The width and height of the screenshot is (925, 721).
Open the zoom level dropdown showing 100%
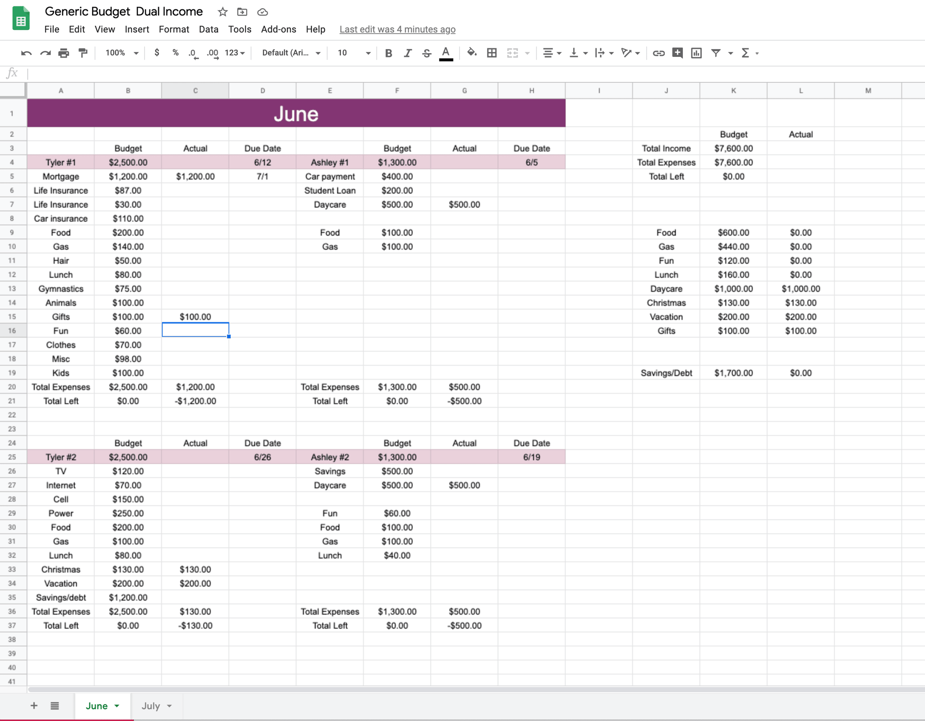[x=120, y=52]
